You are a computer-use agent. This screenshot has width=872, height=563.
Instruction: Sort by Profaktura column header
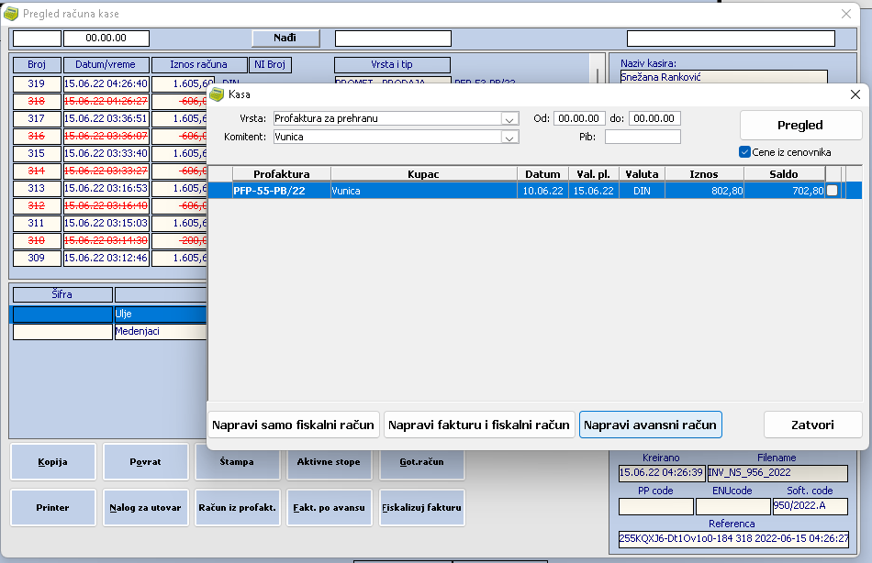282,174
